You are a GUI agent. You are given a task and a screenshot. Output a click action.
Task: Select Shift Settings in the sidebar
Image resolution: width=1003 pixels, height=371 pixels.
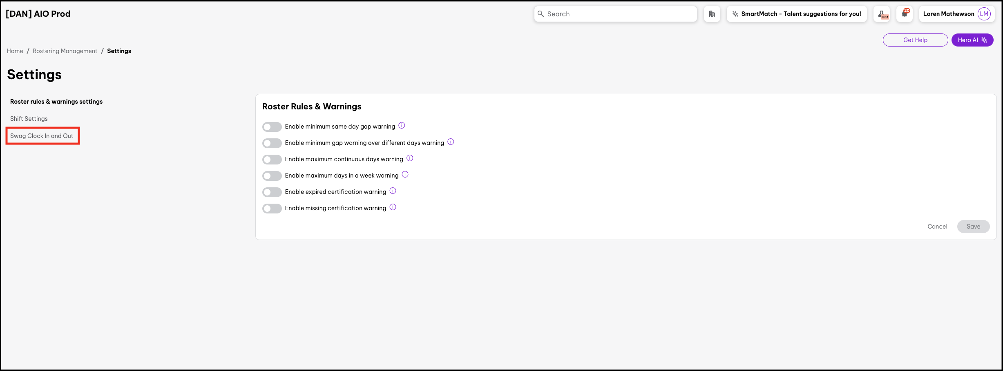tap(29, 119)
